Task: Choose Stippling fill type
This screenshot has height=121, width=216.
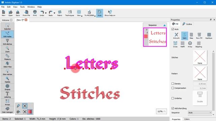Action: click(199, 44)
